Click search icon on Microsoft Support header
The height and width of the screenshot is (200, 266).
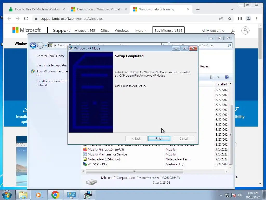coord(233,31)
